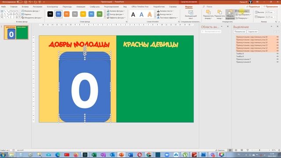Viewport: 281px width, 158px height.
Task: Click the Поделиться share button
Action: click(x=253, y=7)
